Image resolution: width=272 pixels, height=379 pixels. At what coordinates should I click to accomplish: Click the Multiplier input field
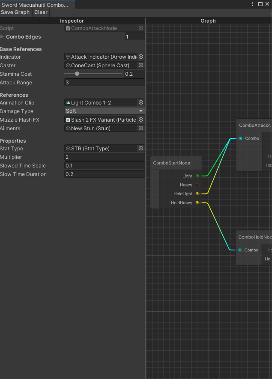coord(105,157)
